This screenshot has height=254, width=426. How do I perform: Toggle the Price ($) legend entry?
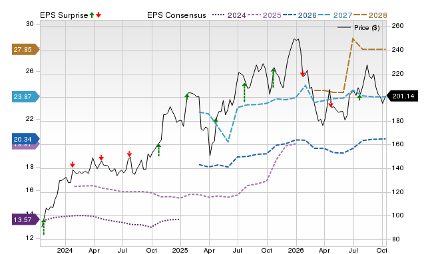tap(359, 28)
